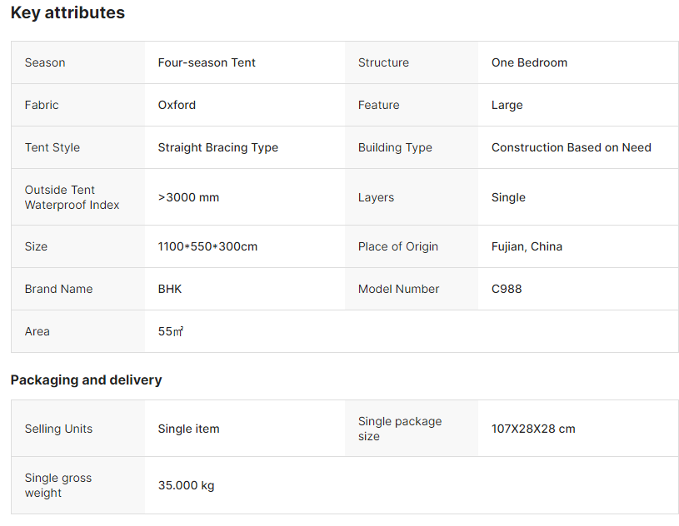Select the C988 model number

point(507,289)
